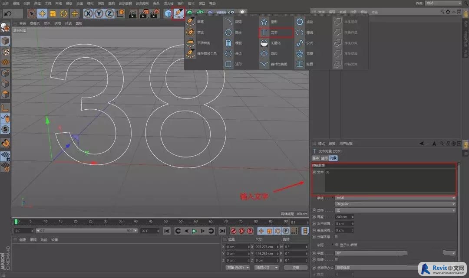The height and width of the screenshot is (278, 469).
Task: Open Render Settings gear clapperboard icon
Action: click(155, 13)
